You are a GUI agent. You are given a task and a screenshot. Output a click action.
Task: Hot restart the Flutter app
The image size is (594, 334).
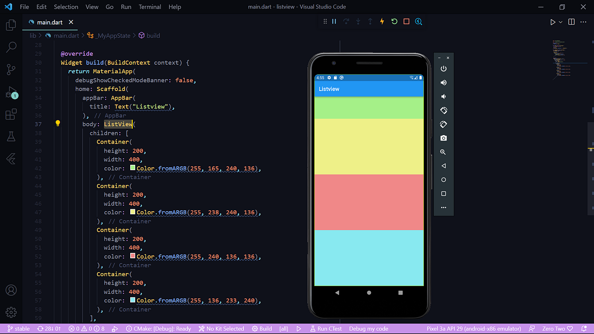pyautogui.click(x=394, y=21)
